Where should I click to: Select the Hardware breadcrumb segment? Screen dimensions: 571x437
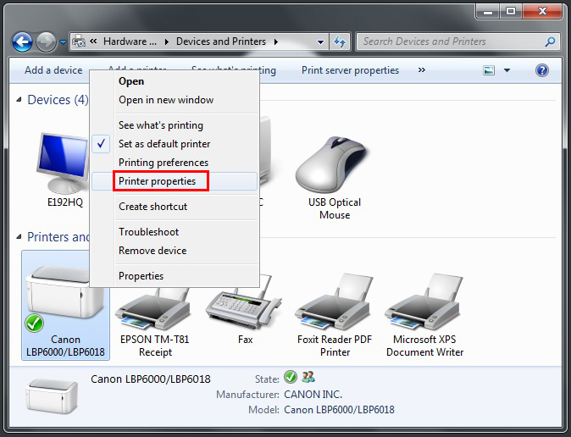click(130, 41)
